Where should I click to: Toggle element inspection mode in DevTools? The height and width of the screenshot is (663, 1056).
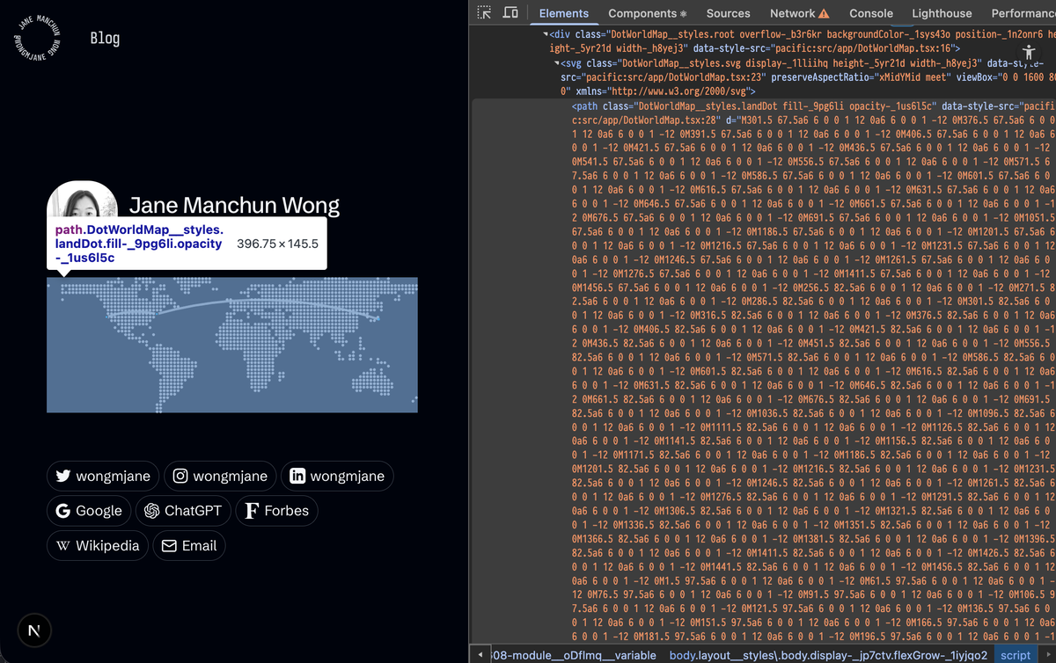(482, 13)
